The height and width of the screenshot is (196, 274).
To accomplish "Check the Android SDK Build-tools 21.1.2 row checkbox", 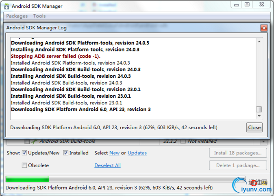I will pos(27,141).
